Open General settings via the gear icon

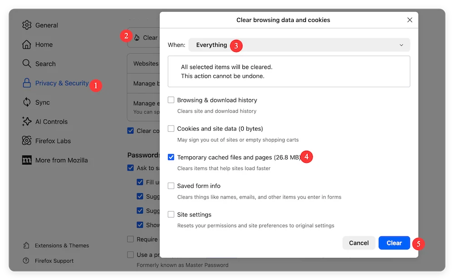[27, 25]
